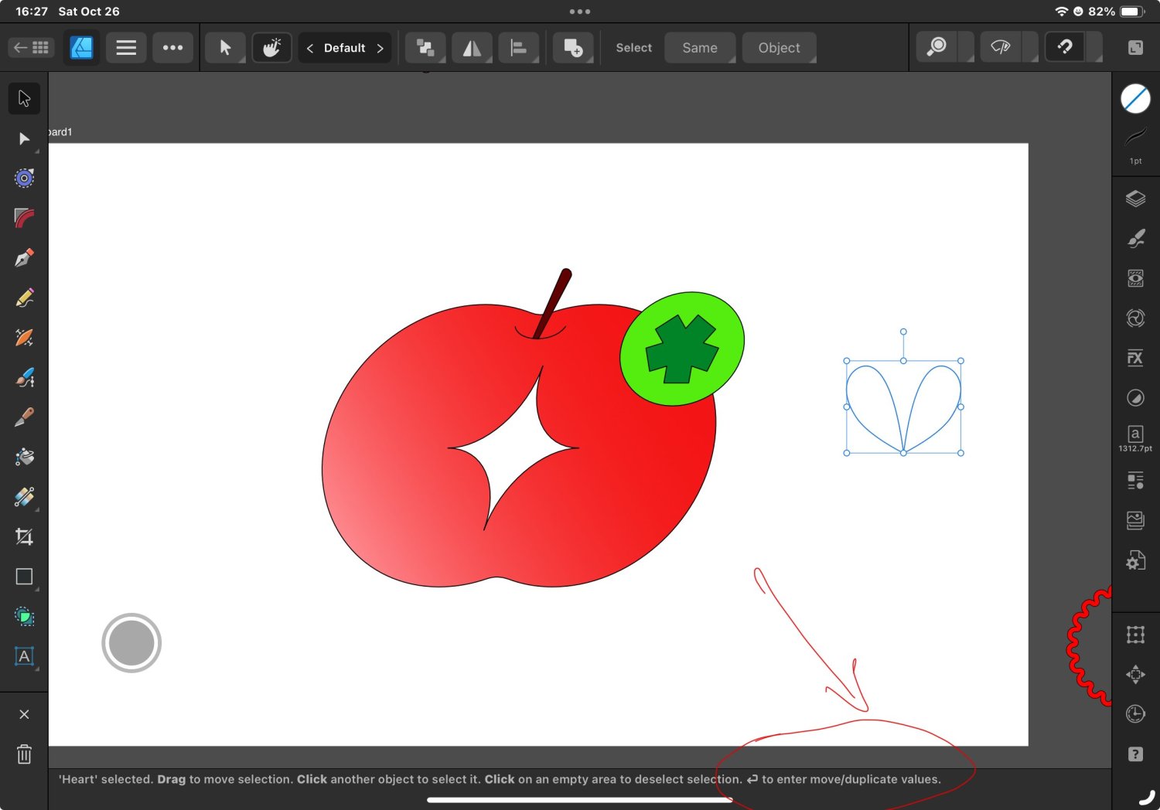Viewport: 1160px width, 810px height.
Task: Open iPadOS multitasking dots at top
Action: point(580,12)
